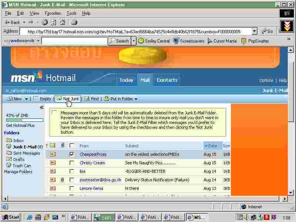
Task: Expand the quick launch overflow chevron
Action: click(63, 216)
